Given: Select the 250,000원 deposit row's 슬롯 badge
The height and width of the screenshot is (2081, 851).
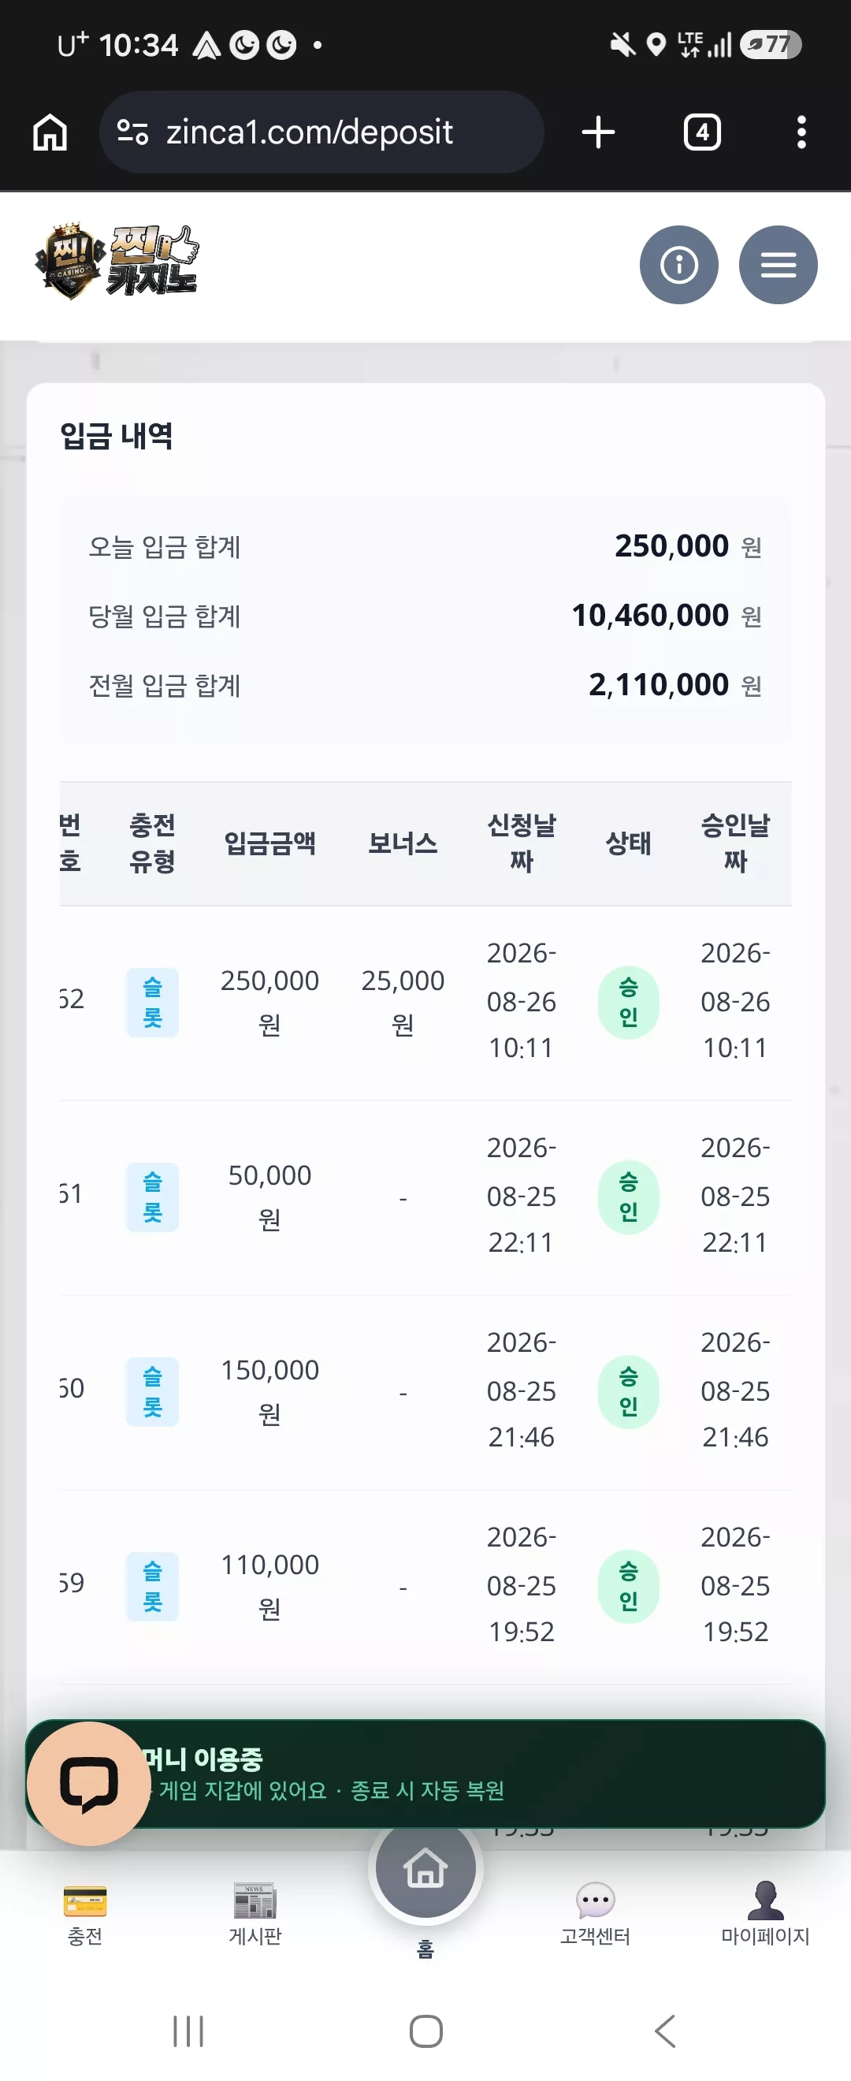Looking at the screenshot, I should pyautogui.click(x=153, y=1003).
